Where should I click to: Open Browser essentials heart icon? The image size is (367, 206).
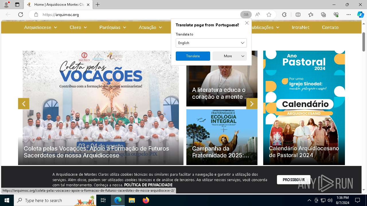[336, 15]
